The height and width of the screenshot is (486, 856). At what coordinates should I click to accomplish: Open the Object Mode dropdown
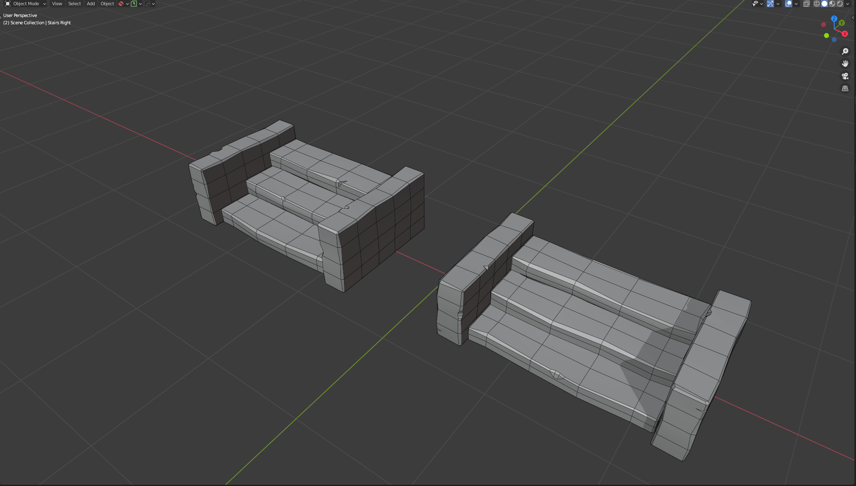click(x=26, y=4)
